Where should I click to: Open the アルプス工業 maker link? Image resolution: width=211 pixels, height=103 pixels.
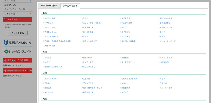pos(126,23)
